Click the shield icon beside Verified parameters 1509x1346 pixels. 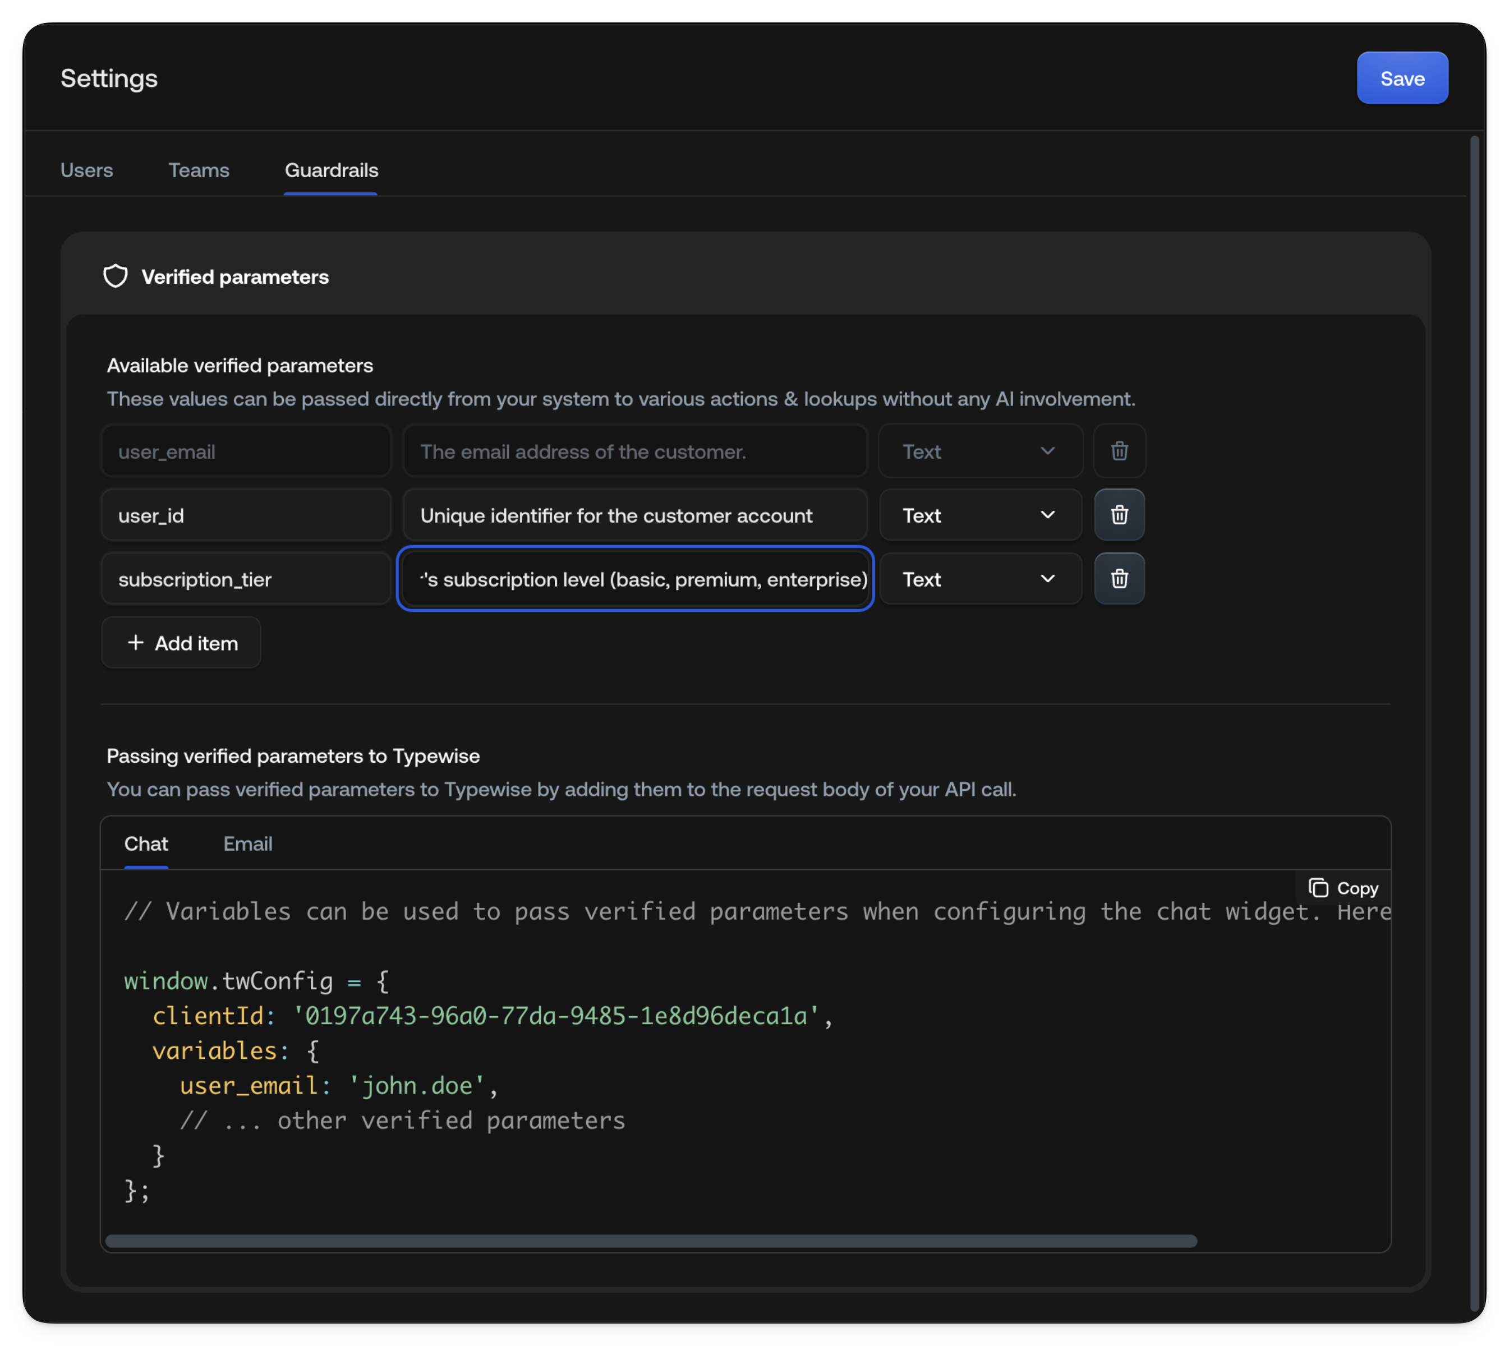[x=116, y=276]
